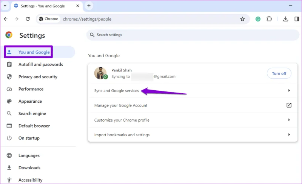Expand Sync and Google services arrow
The height and width of the screenshot is (184, 302).
click(289, 90)
